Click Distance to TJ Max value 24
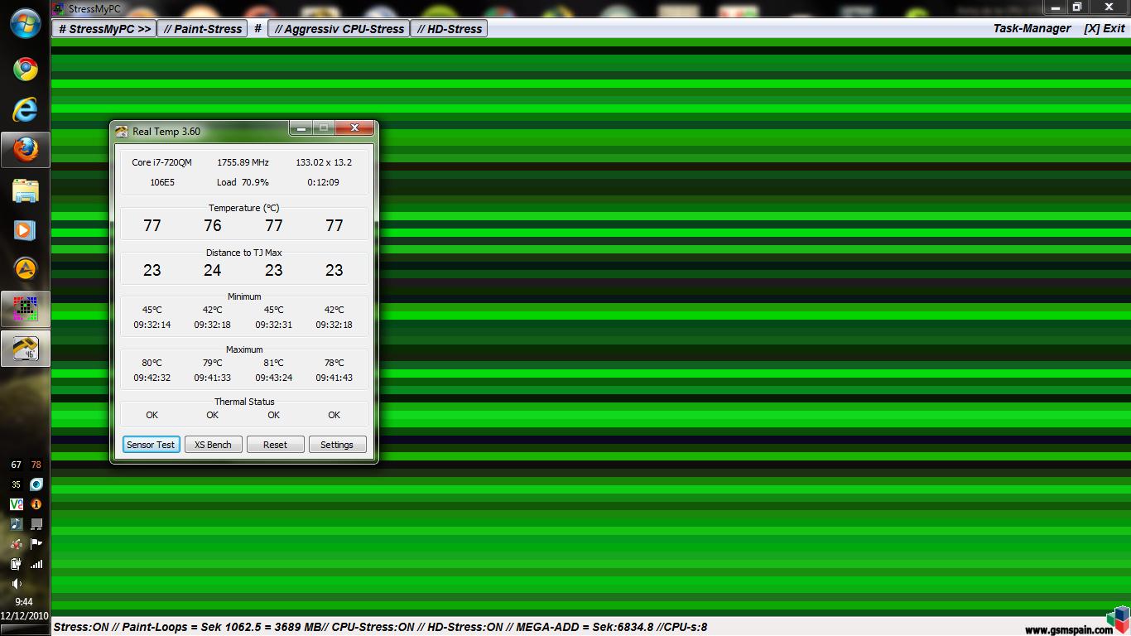This screenshot has height=636, width=1131. 213,270
